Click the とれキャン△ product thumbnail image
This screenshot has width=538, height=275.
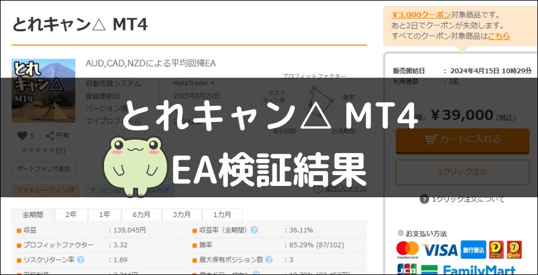point(44,91)
